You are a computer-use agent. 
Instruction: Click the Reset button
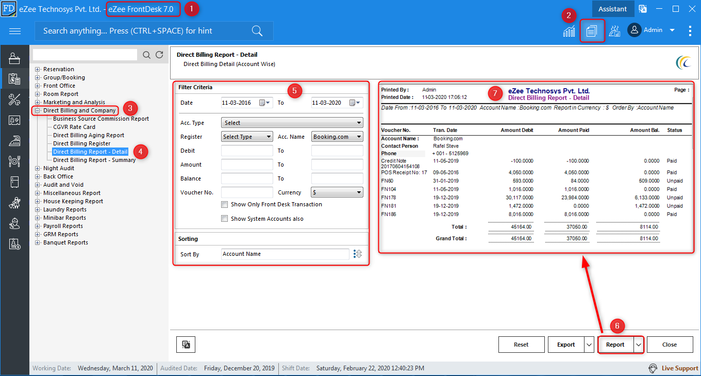pos(521,345)
